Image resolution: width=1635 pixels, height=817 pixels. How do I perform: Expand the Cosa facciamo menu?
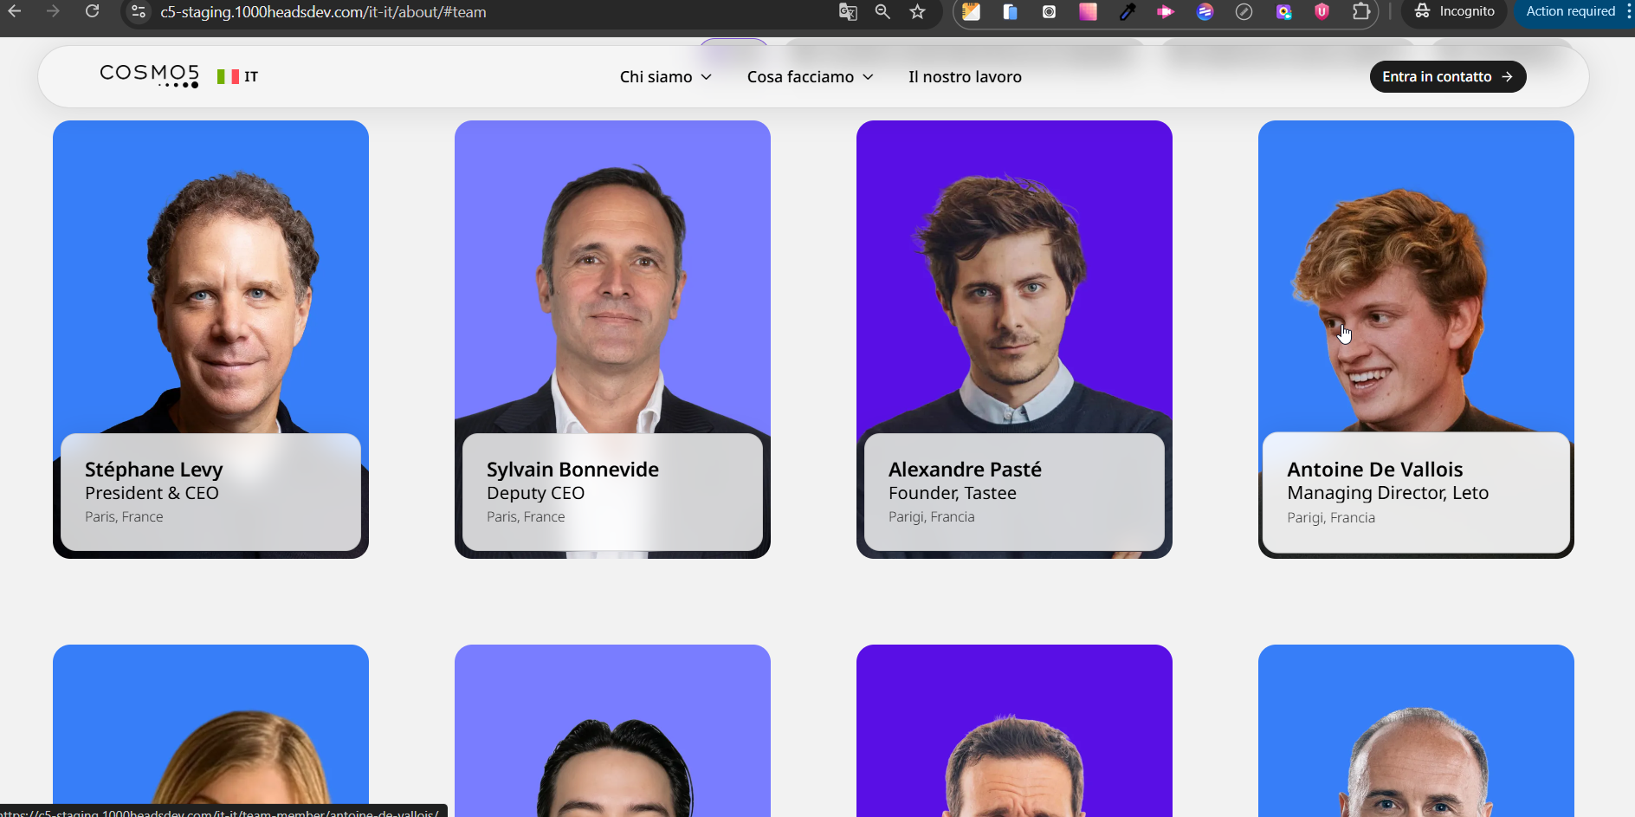(x=811, y=77)
